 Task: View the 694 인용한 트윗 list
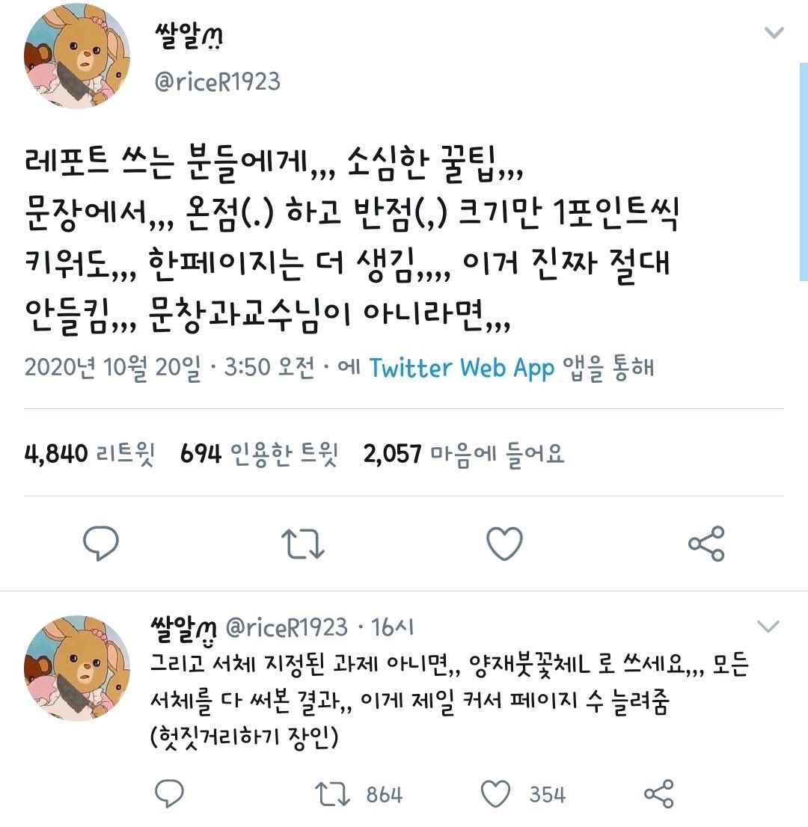(259, 454)
